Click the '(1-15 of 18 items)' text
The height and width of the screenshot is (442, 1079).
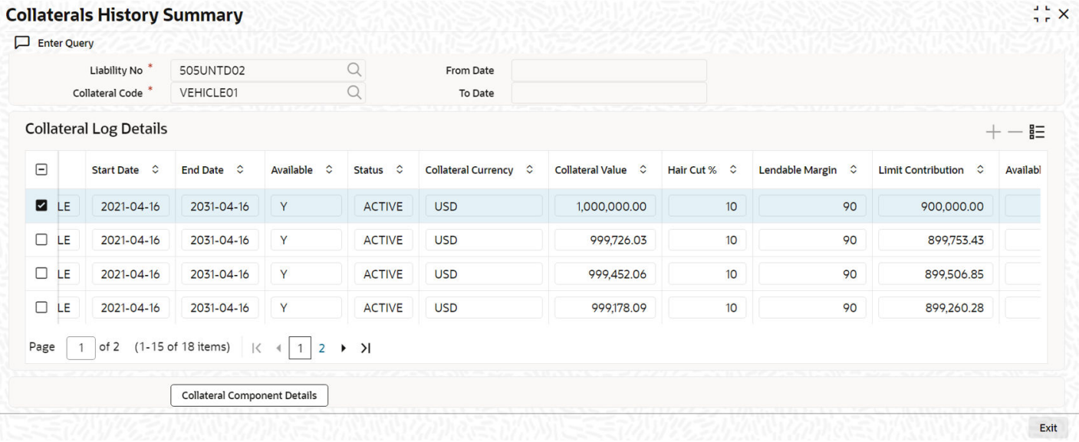coord(183,347)
